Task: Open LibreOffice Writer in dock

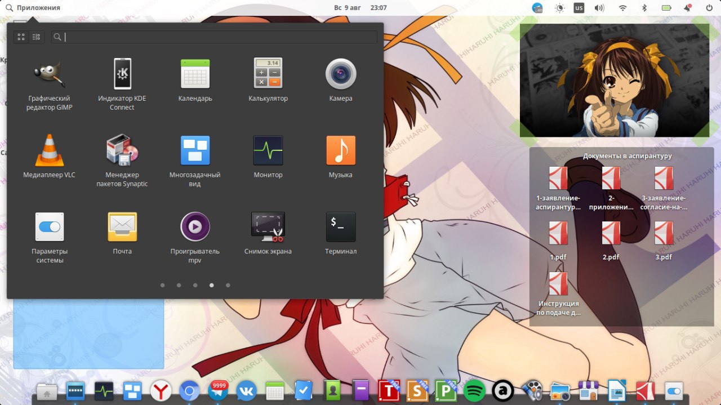Action: point(617,390)
